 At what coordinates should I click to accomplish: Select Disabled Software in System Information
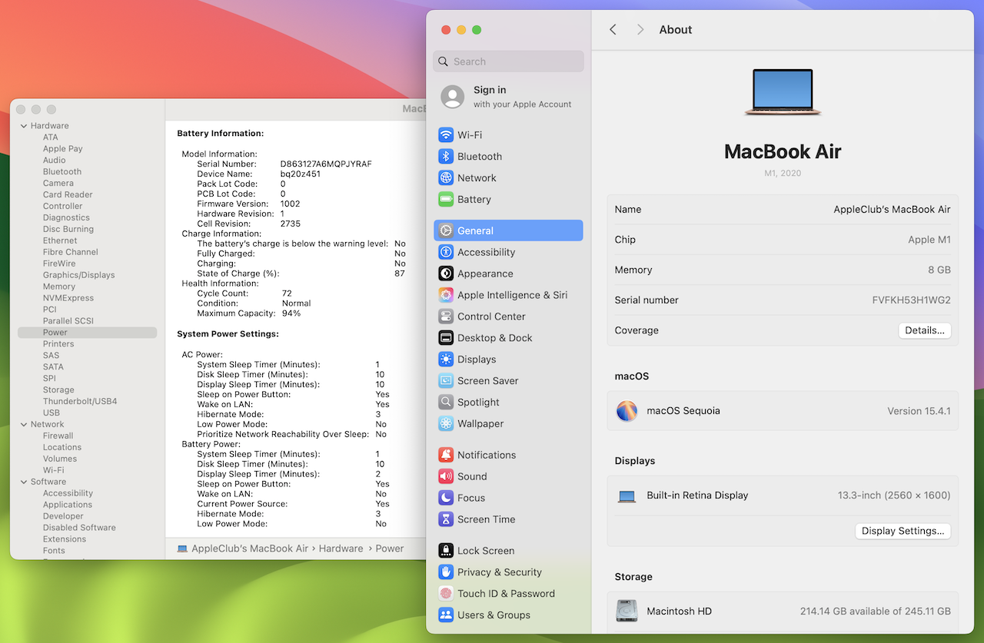click(79, 528)
